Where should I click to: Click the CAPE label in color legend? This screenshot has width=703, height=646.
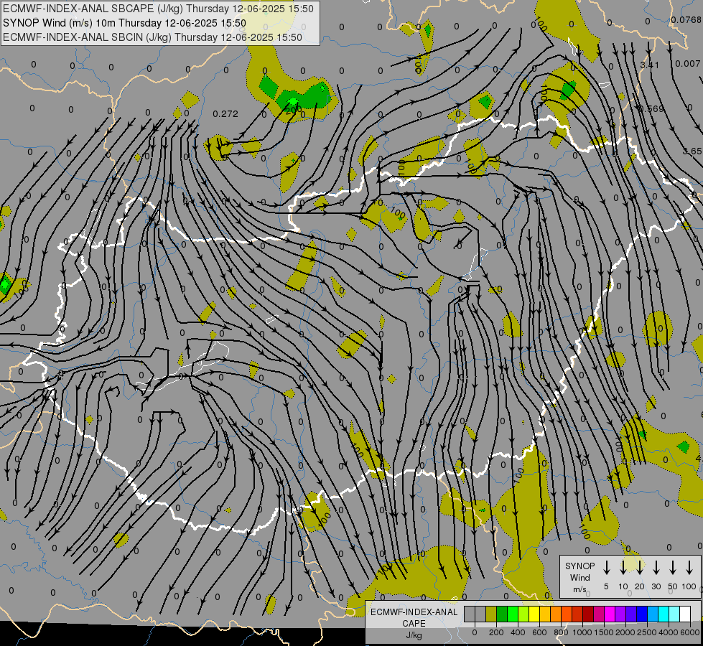[x=414, y=624]
